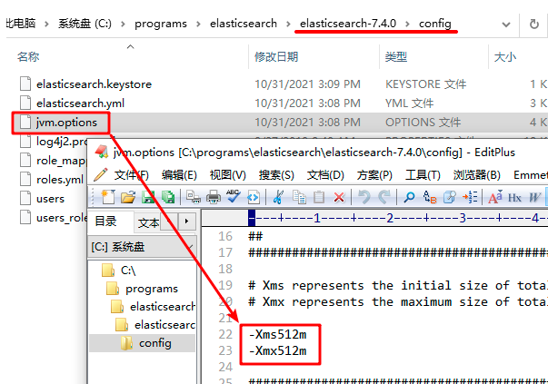Image resolution: width=548 pixels, height=384 pixels.
Task: Click the tab scroll right arrow next to 文本
Action: pos(186,221)
